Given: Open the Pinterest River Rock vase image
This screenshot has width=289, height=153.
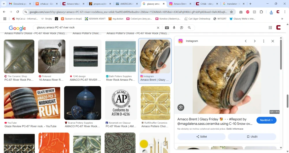Looking at the screenshot, I should (52, 56).
